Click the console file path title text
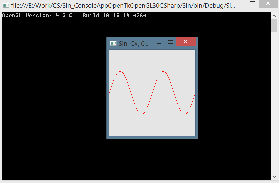The width and height of the screenshot is (279, 183). pos(123,6)
